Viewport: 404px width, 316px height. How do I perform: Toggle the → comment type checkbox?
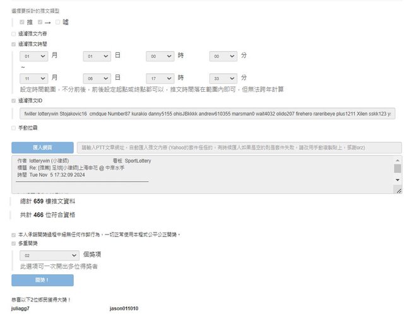41,22
